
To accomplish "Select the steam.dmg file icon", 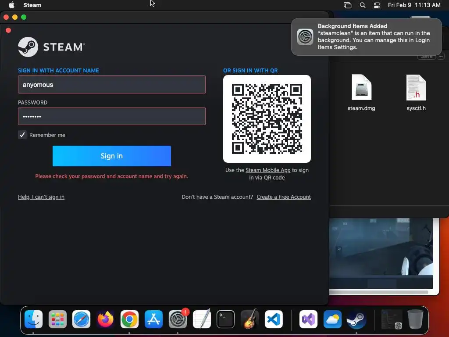I will (x=361, y=87).
